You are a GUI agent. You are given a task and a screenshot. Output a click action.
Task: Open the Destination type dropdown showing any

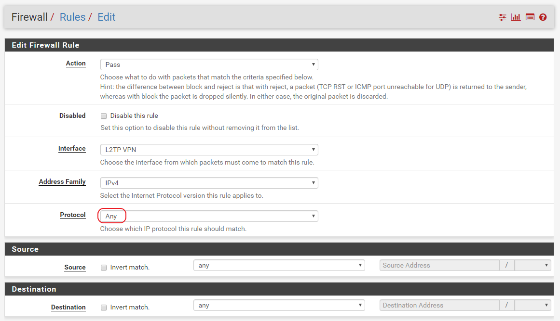(x=279, y=305)
